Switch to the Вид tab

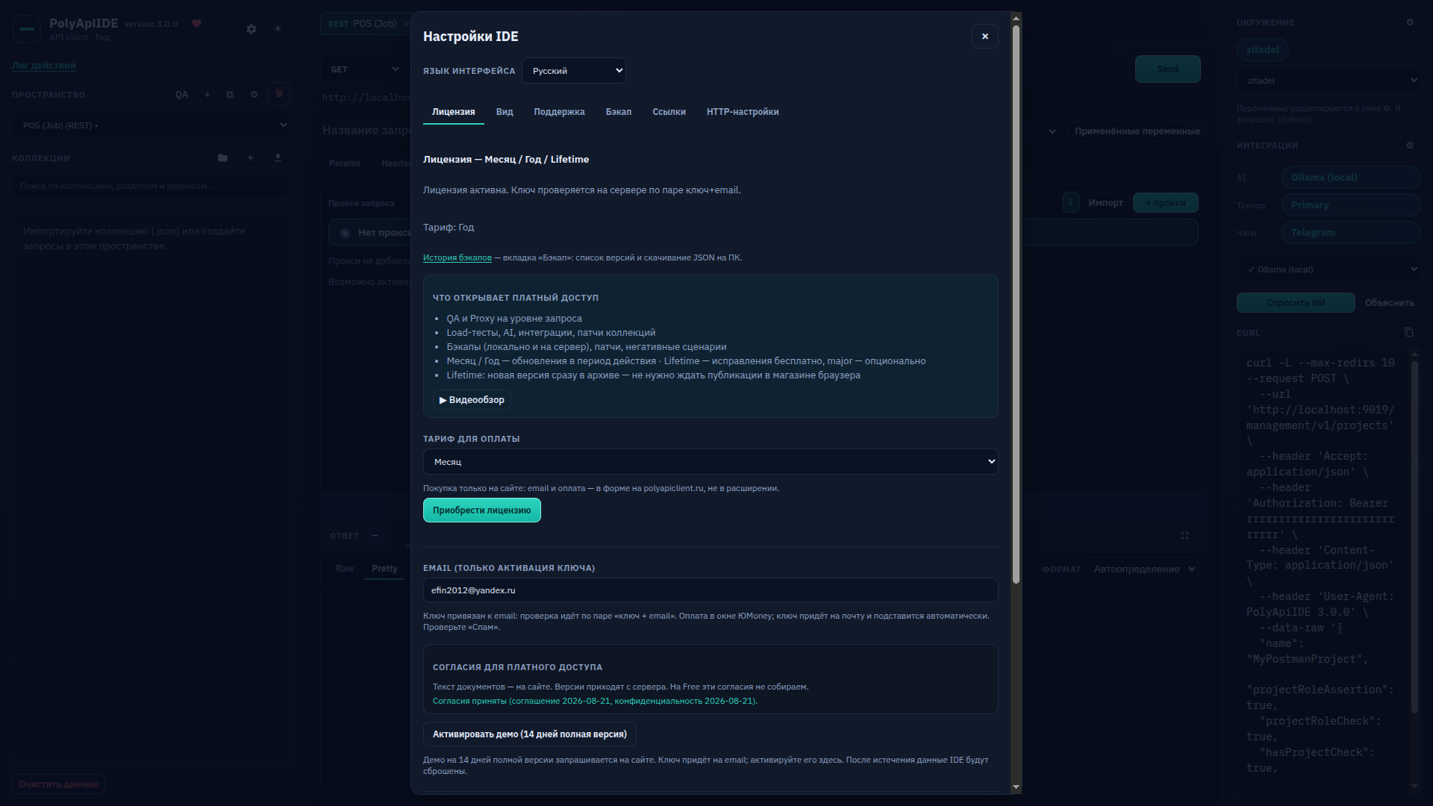click(x=505, y=112)
